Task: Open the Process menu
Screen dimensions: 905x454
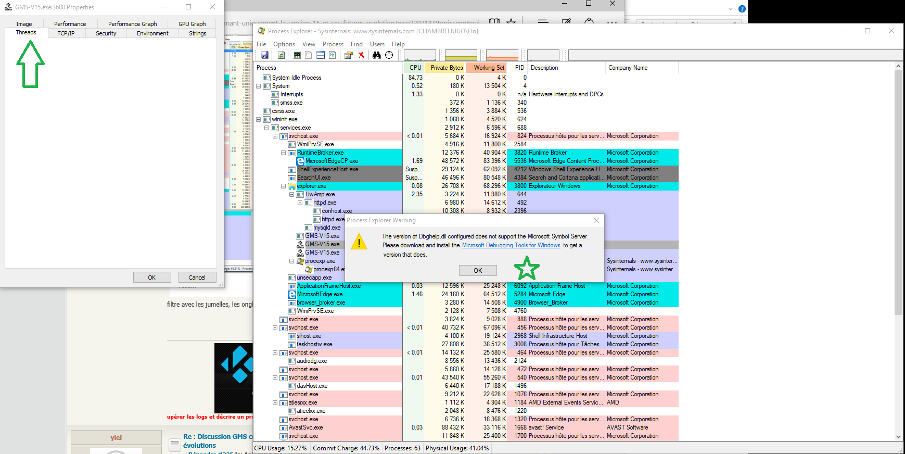Action: click(x=333, y=44)
